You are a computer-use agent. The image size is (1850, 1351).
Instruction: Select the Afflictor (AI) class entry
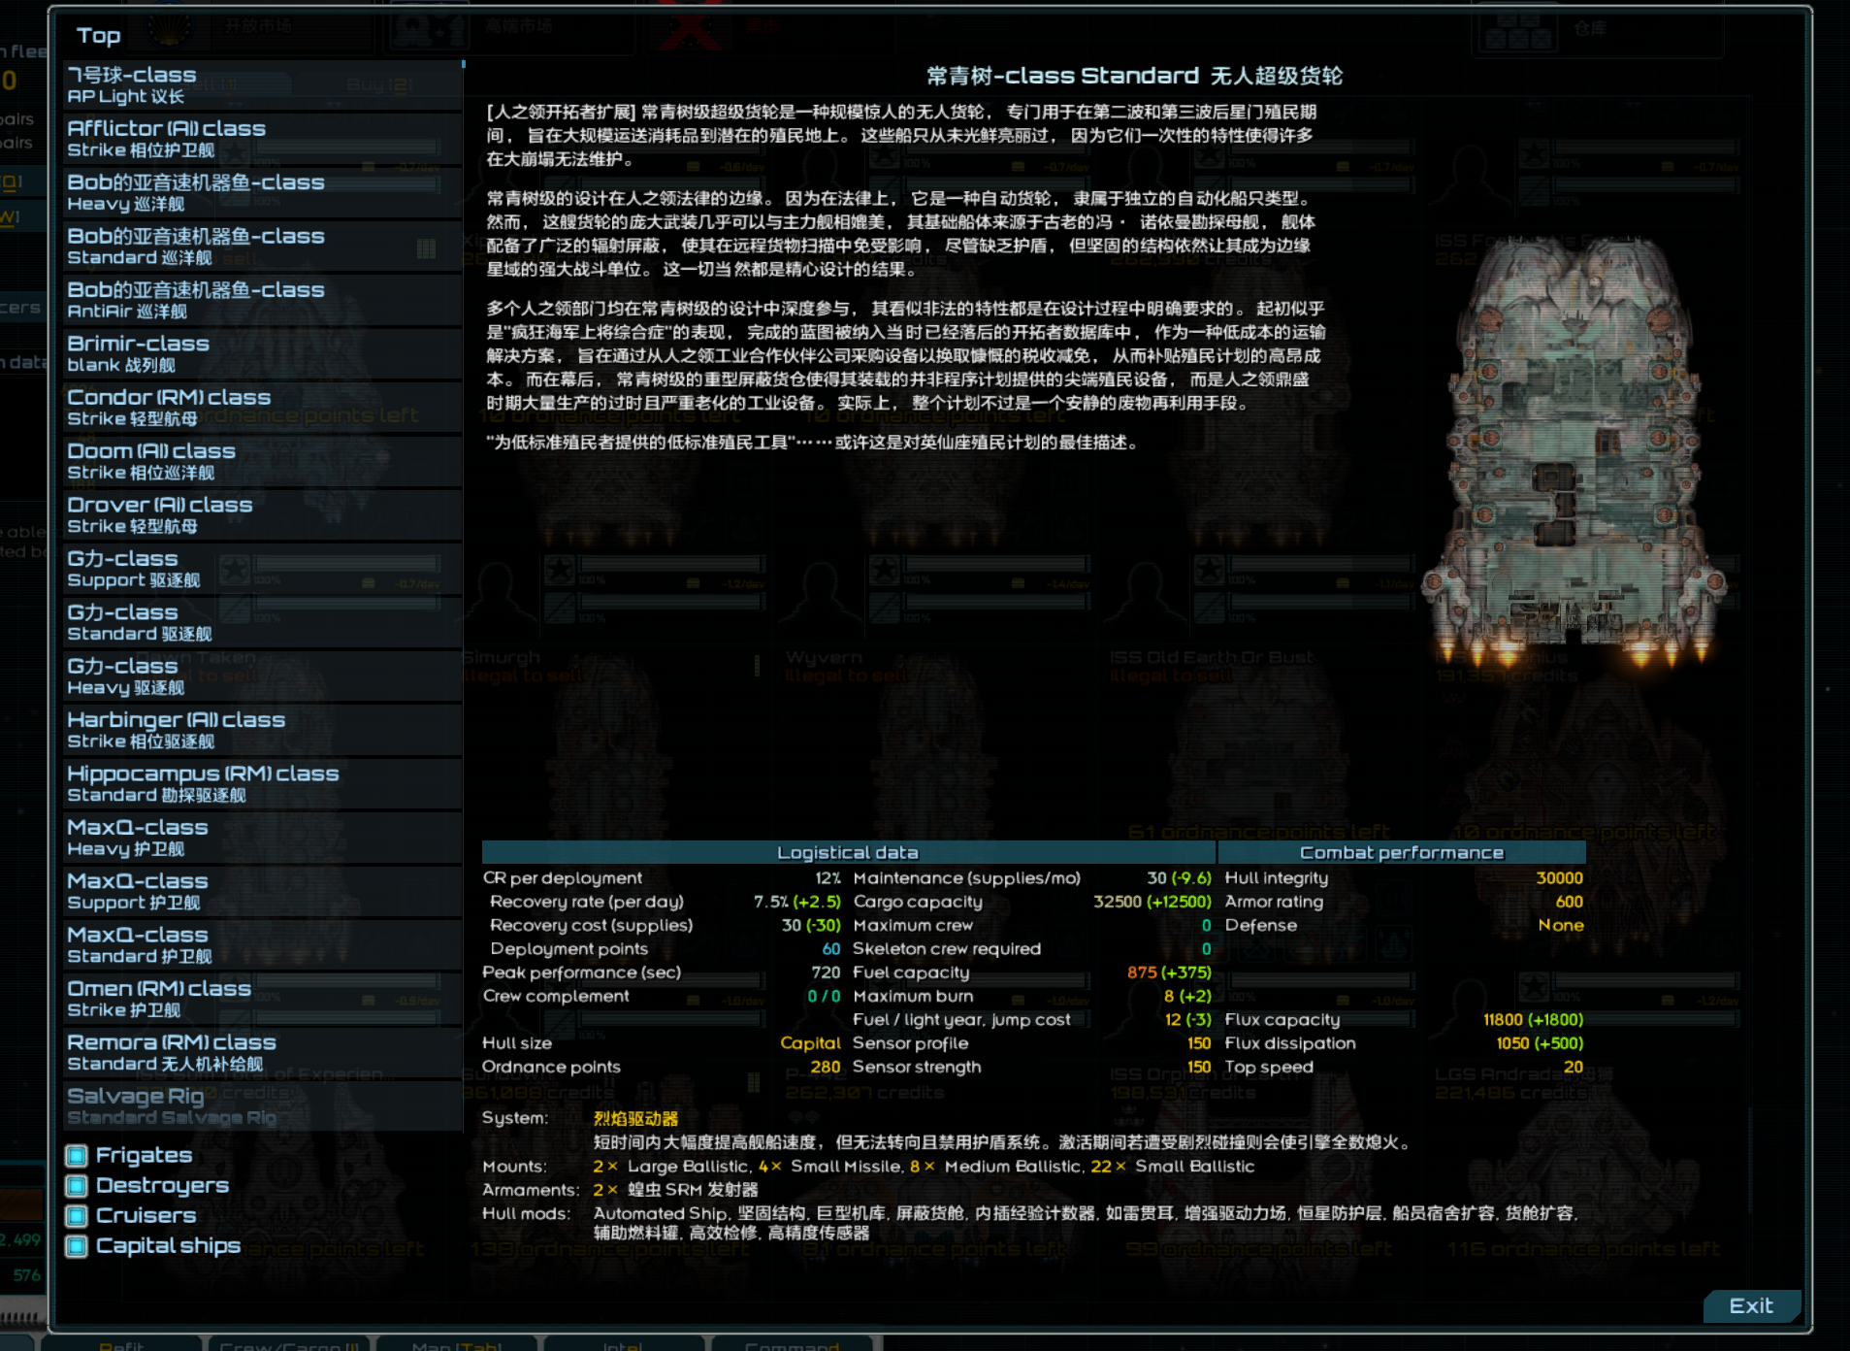262,138
